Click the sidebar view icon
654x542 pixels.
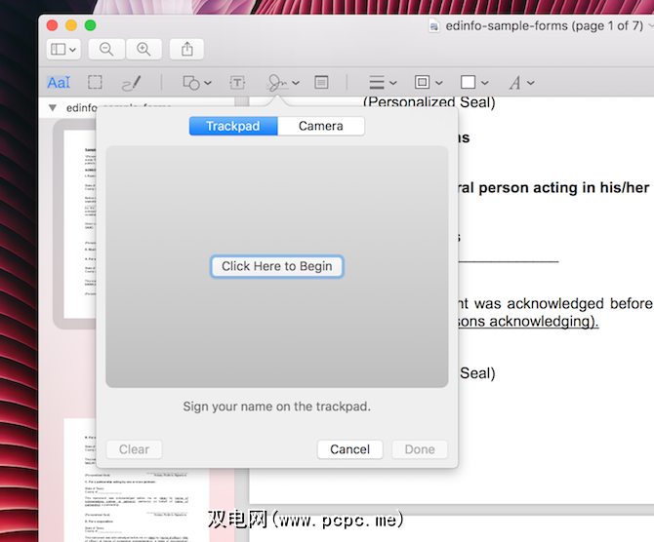[58, 49]
